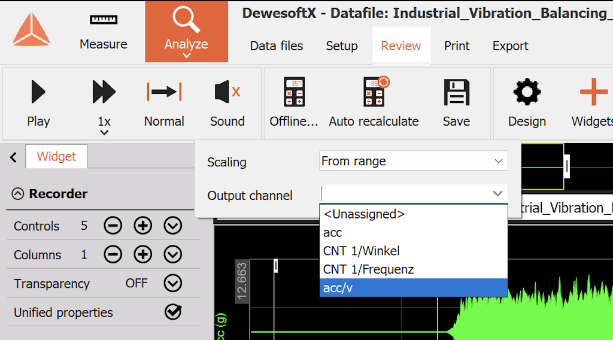Add new Widgets

tap(593, 103)
